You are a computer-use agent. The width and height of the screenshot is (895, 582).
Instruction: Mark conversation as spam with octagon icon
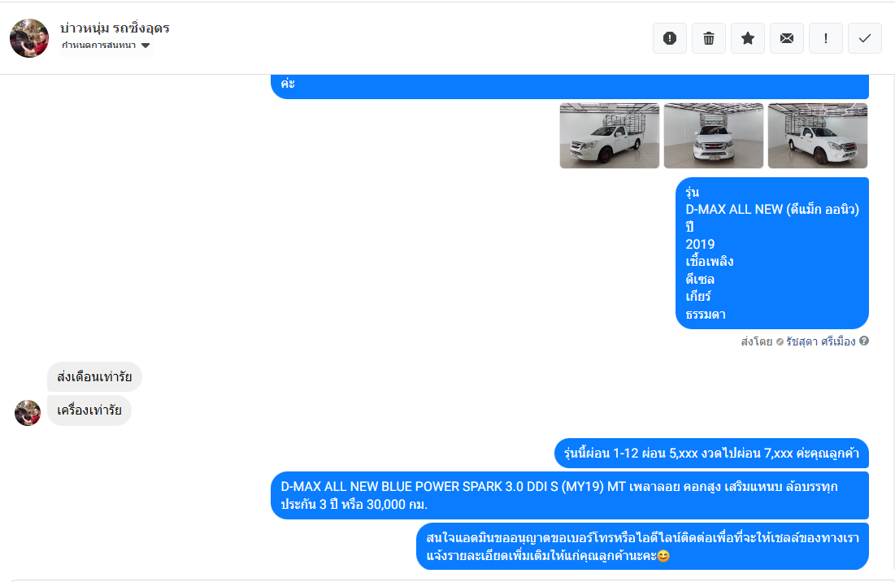pyautogui.click(x=670, y=38)
